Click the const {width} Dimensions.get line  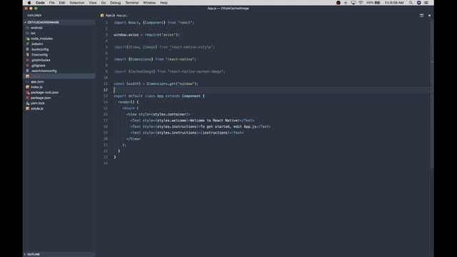(156, 84)
